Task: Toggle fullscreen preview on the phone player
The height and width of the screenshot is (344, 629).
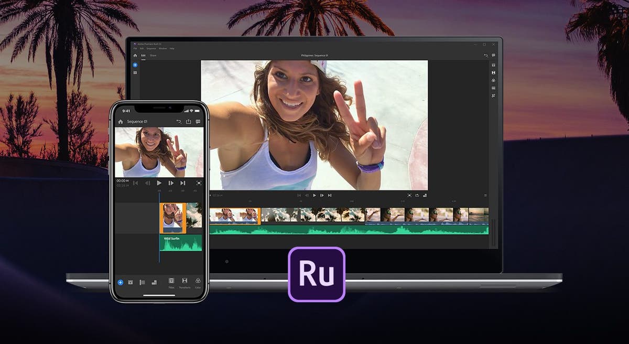Action: coord(198,182)
